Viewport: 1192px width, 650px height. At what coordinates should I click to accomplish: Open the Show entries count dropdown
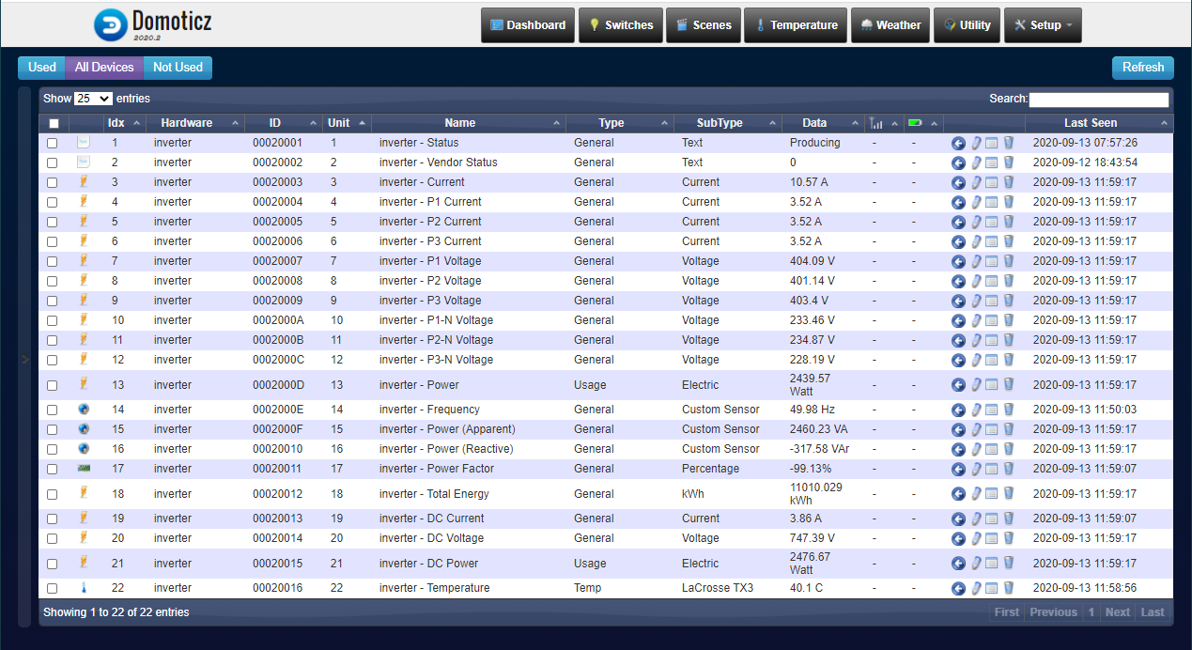[x=93, y=99]
